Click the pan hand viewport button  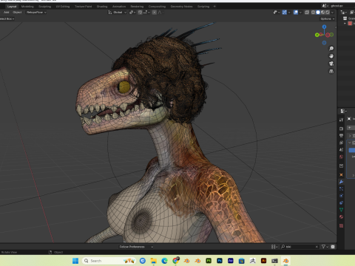point(331,56)
